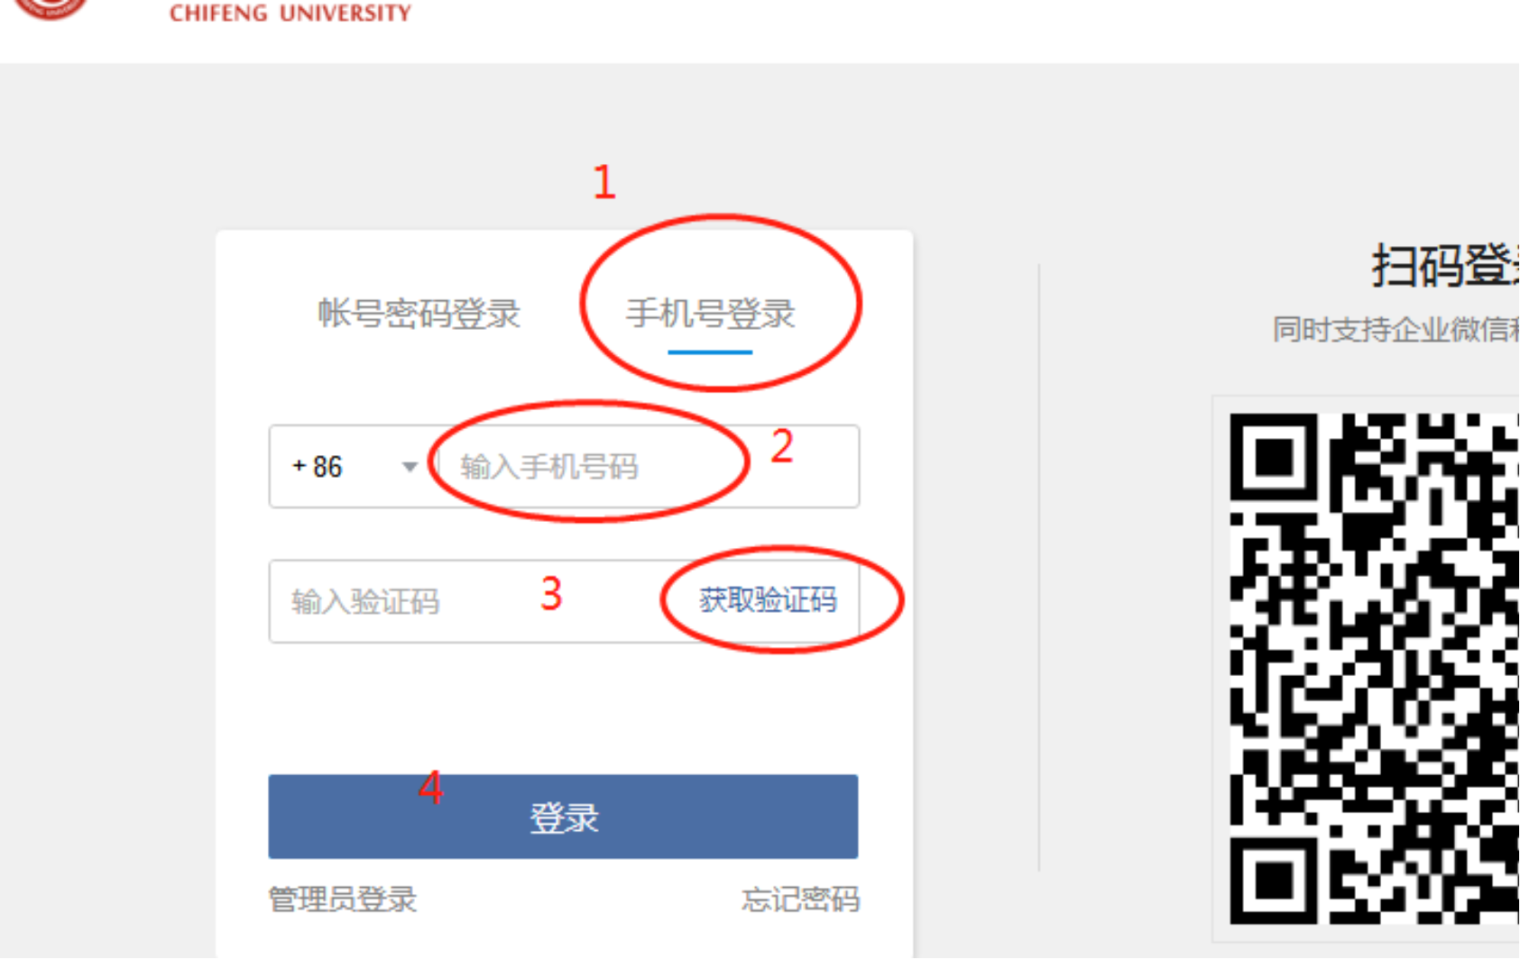Click the red annotation number 4
Screen dimensions: 1520x959
coord(431,787)
